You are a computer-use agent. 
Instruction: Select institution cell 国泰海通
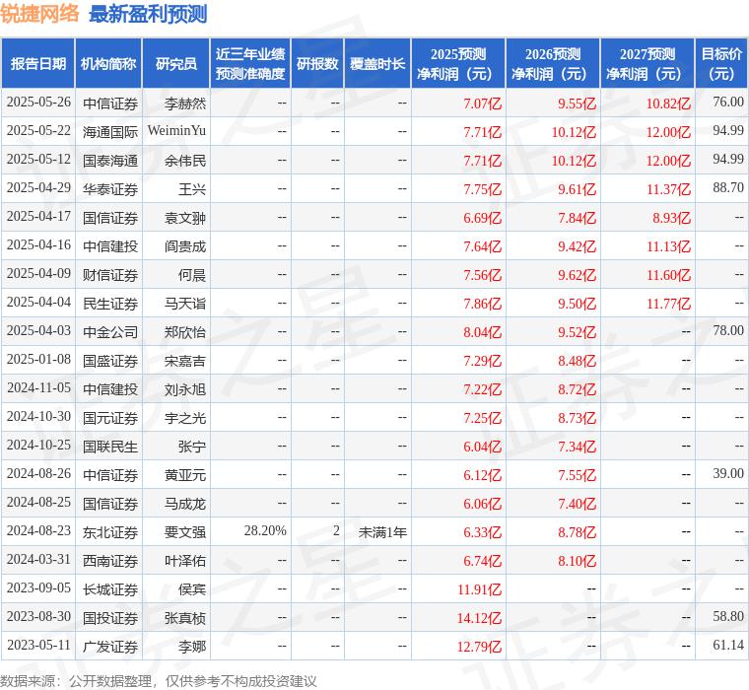110,161
